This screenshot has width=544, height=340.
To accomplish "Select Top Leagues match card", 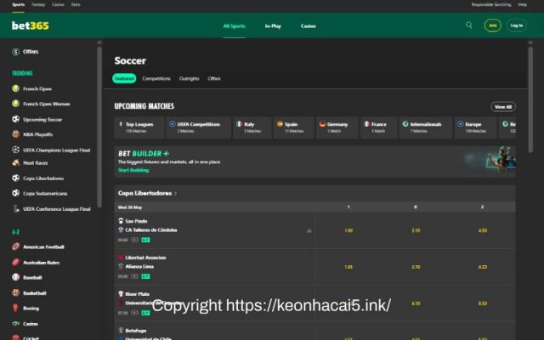I will click(x=139, y=127).
